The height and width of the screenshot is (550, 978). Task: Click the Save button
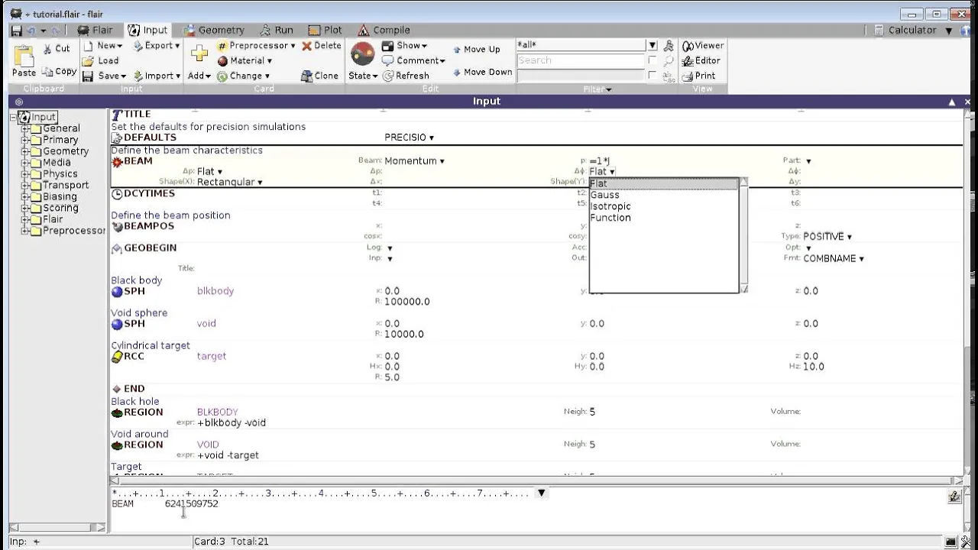[x=104, y=76]
